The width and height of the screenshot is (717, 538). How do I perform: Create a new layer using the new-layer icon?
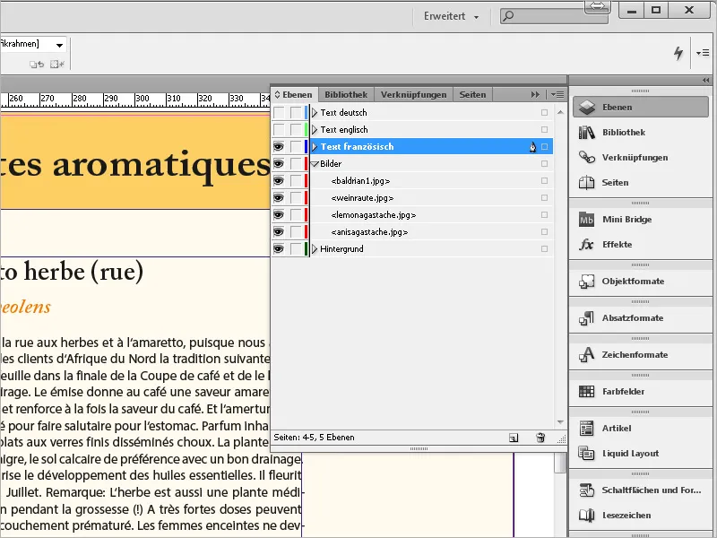pos(515,438)
